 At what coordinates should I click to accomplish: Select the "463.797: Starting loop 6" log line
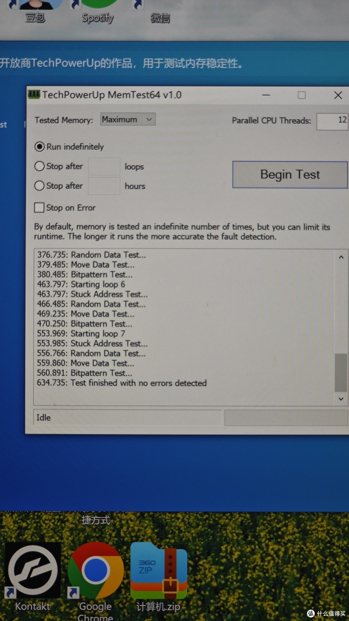click(81, 284)
